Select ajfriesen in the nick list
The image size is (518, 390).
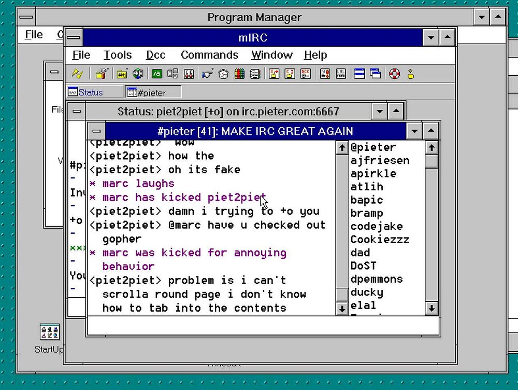(x=380, y=160)
